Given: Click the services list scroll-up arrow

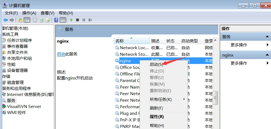Looking at the screenshot, I should click(x=215, y=40).
